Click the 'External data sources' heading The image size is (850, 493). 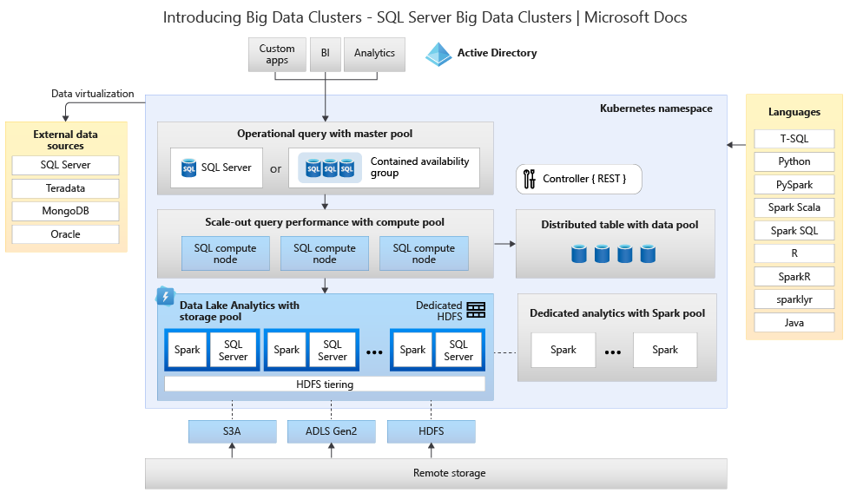pos(66,140)
